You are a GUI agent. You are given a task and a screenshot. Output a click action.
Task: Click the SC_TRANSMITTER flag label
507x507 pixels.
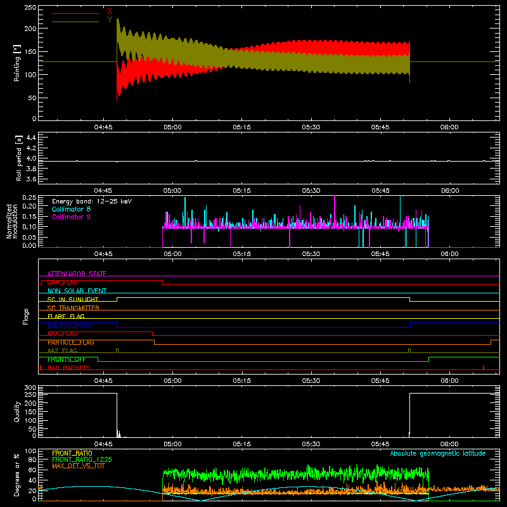(x=74, y=308)
